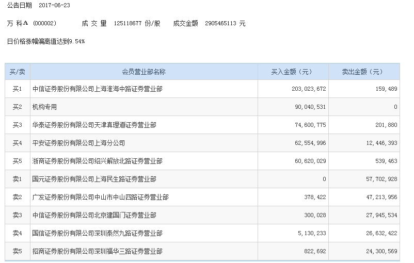This screenshot has height=263, width=414.
Task: Click sell amount 57,702,928
Action: pos(382,179)
